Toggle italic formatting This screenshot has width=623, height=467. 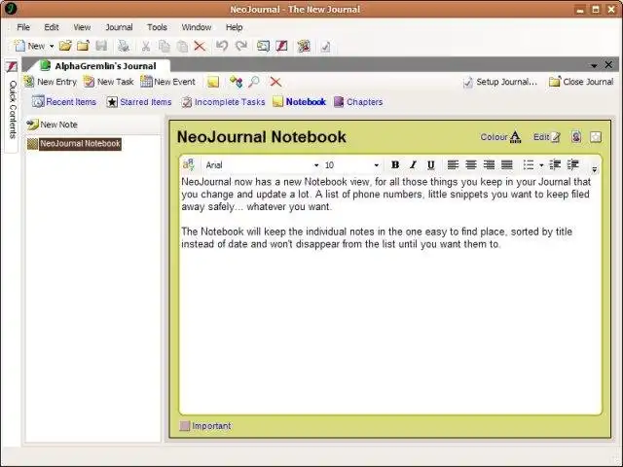click(413, 164)
